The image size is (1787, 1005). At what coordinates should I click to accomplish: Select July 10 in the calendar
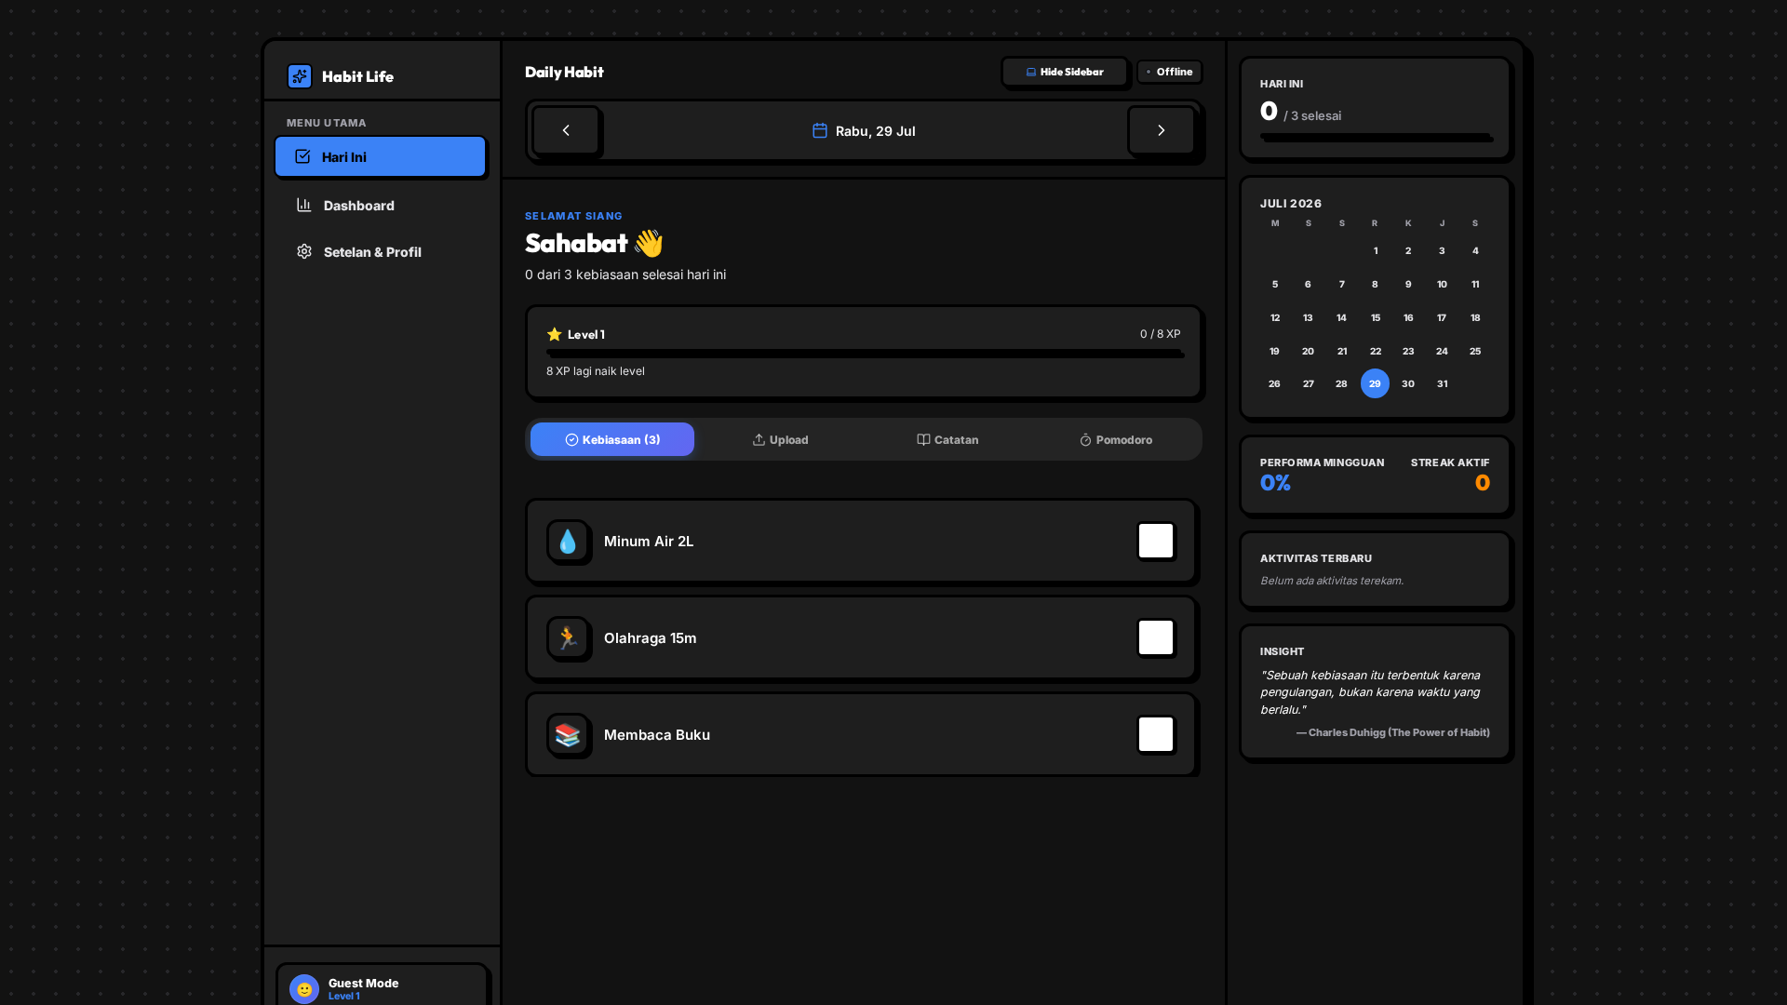[x=1442, y=284]
